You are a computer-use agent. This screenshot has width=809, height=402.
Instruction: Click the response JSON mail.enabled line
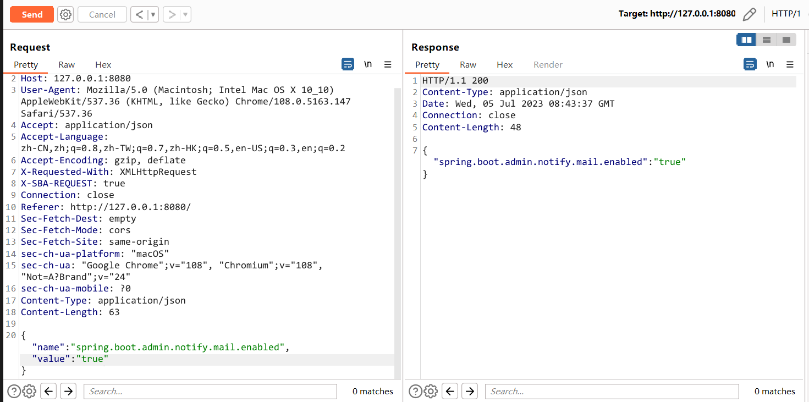[560, 162]
